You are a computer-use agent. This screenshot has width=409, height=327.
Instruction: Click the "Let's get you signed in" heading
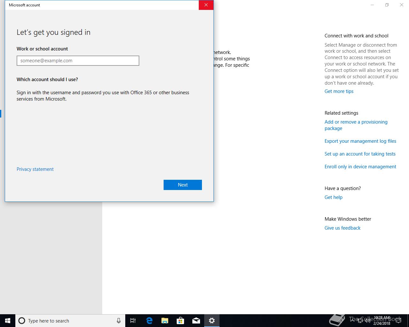(x=53, y=32)
